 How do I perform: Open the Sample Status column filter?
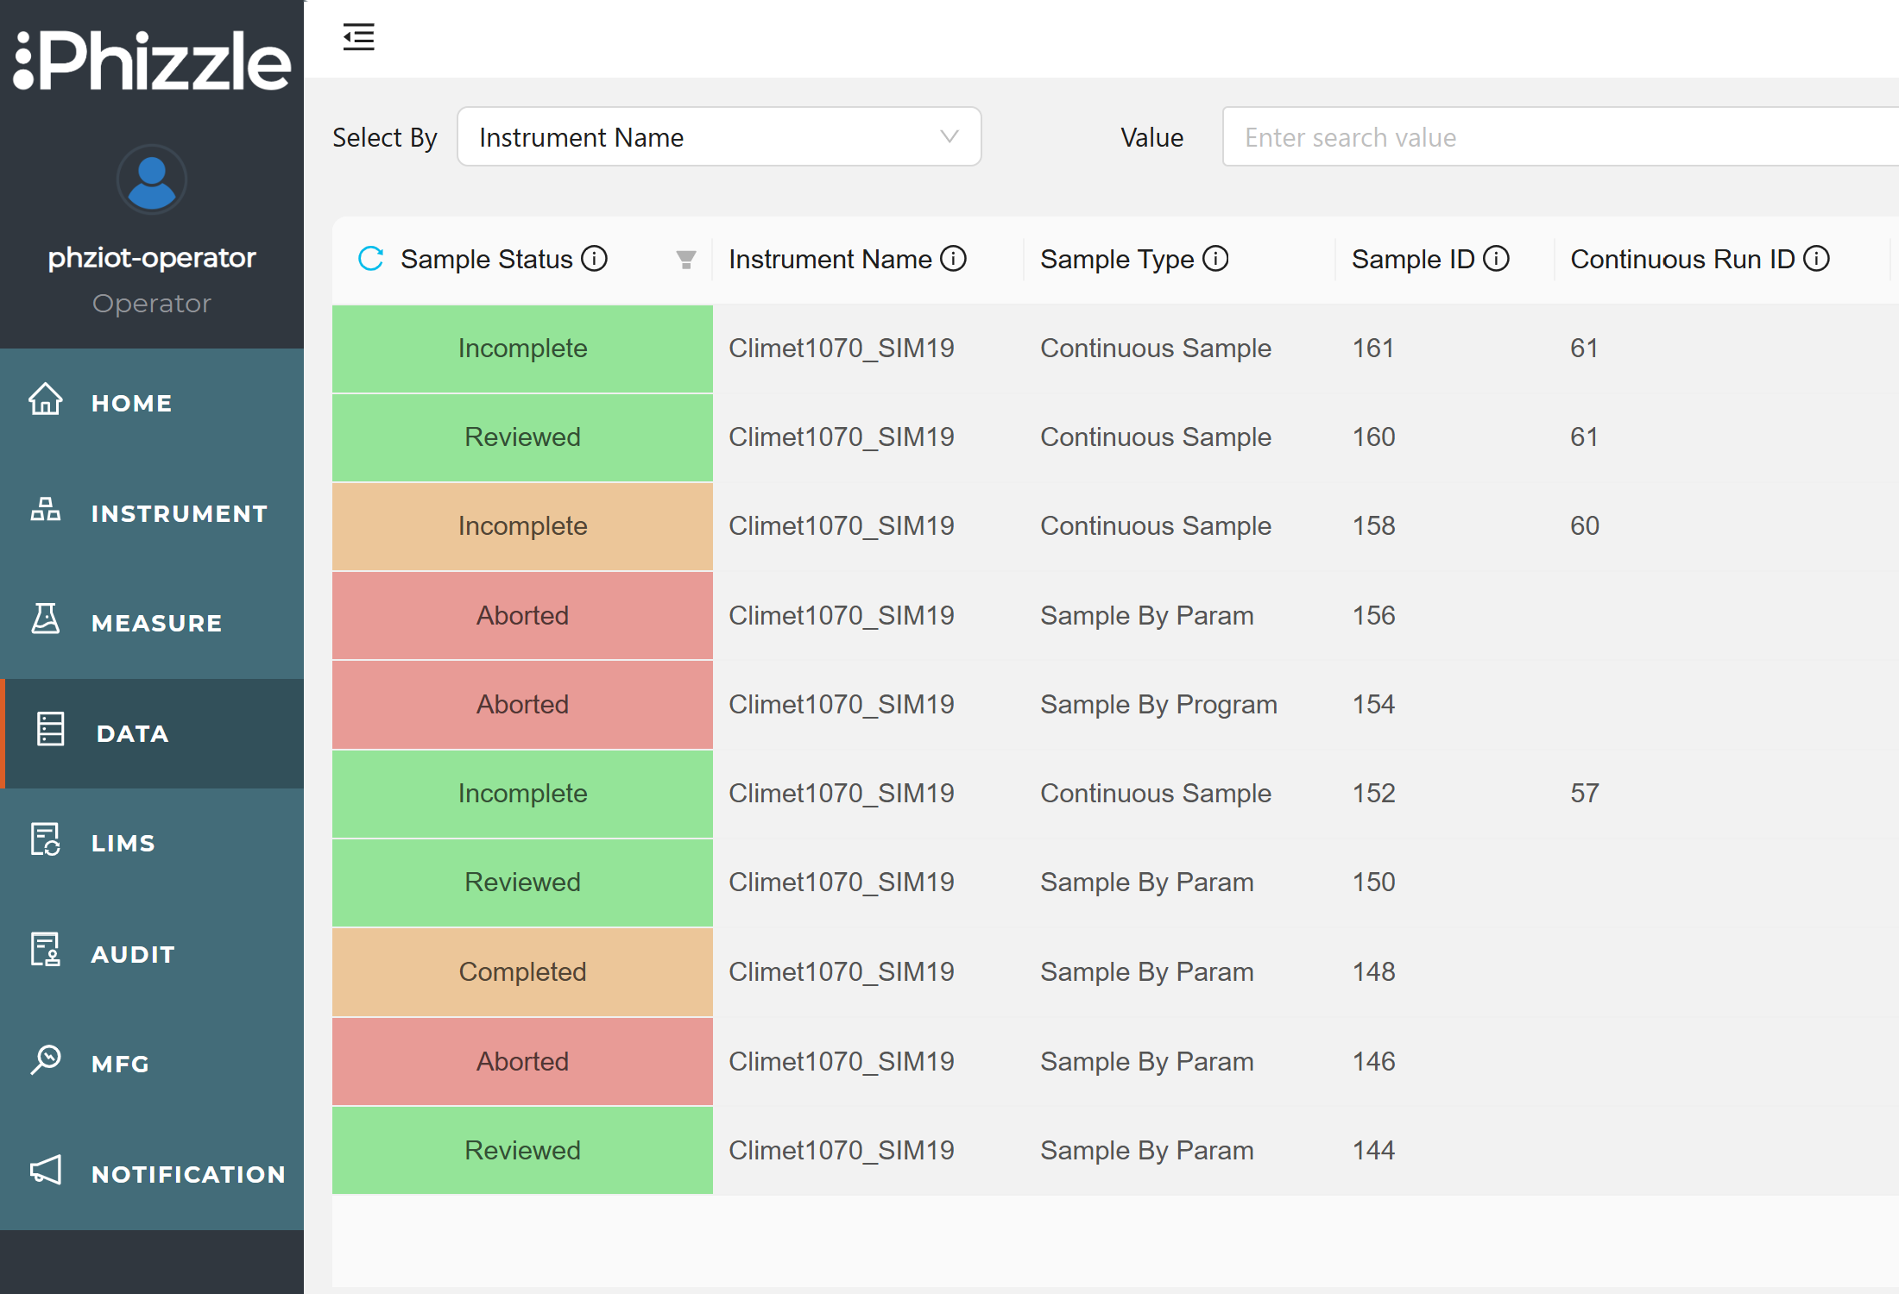coord(685,259)
